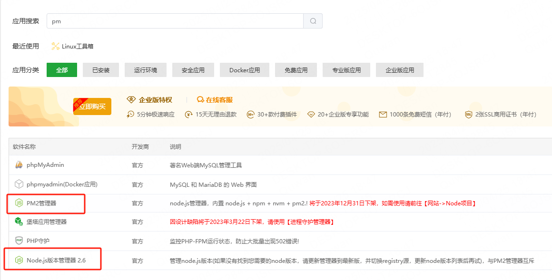
Task: Select the Node.js版本管理器 2.6 icon
Action: tap(18, 259)
